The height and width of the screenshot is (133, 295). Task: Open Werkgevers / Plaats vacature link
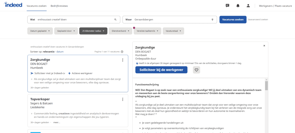click(275, 6)
